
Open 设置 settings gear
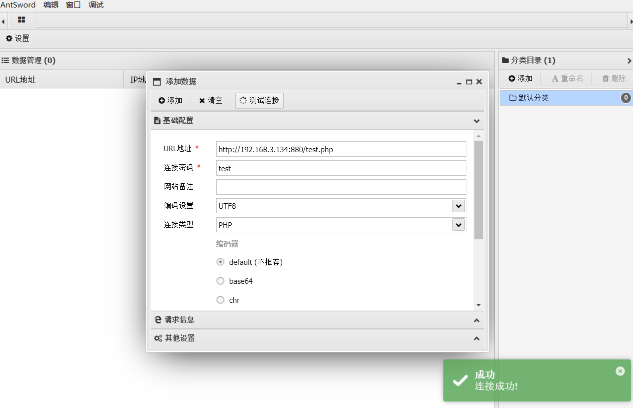18,38
